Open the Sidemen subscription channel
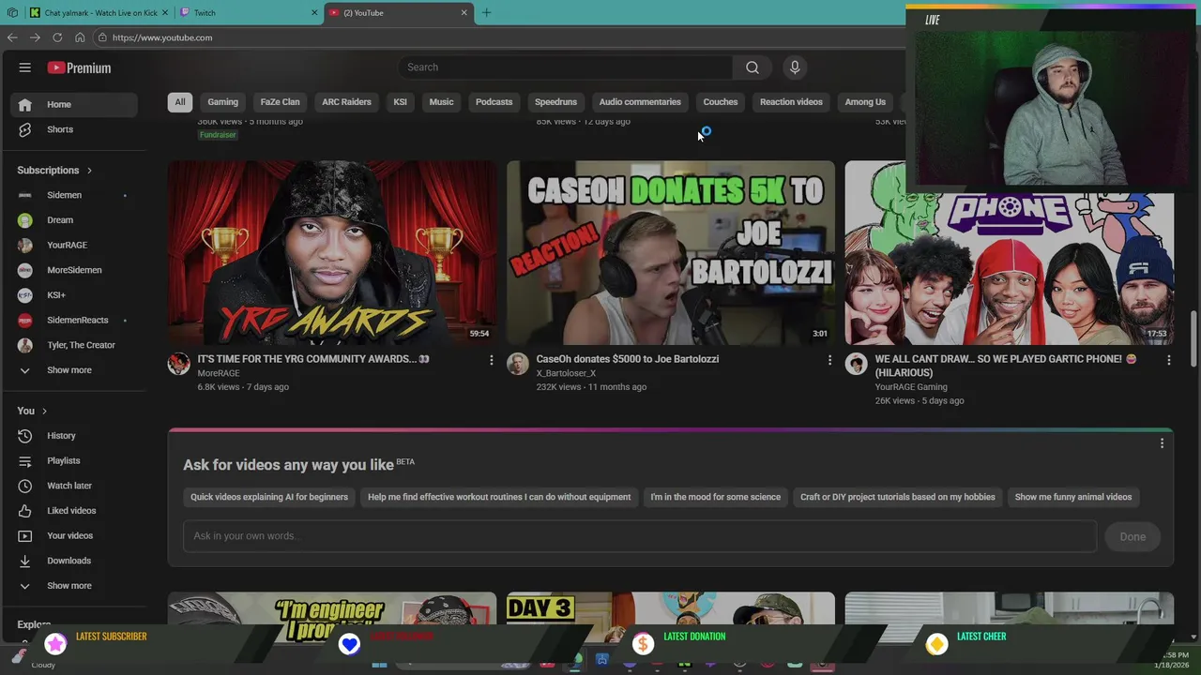1201x675 pixels. click(x=74, y=195)
